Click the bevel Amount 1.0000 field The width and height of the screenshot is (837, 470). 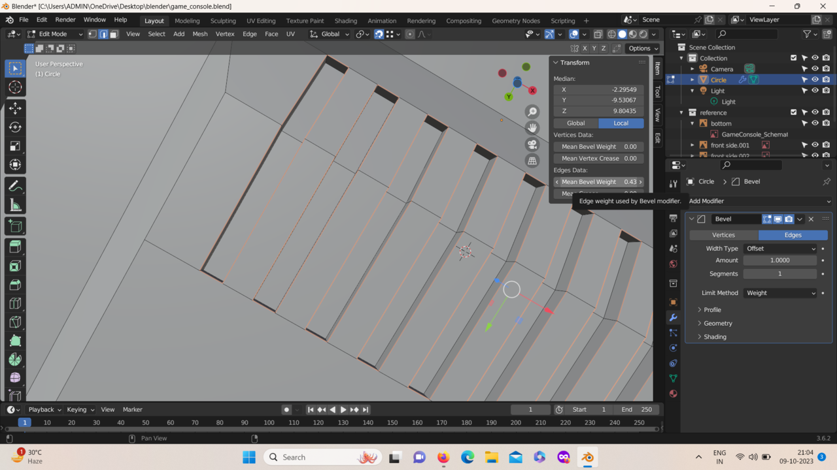(780, 260)
